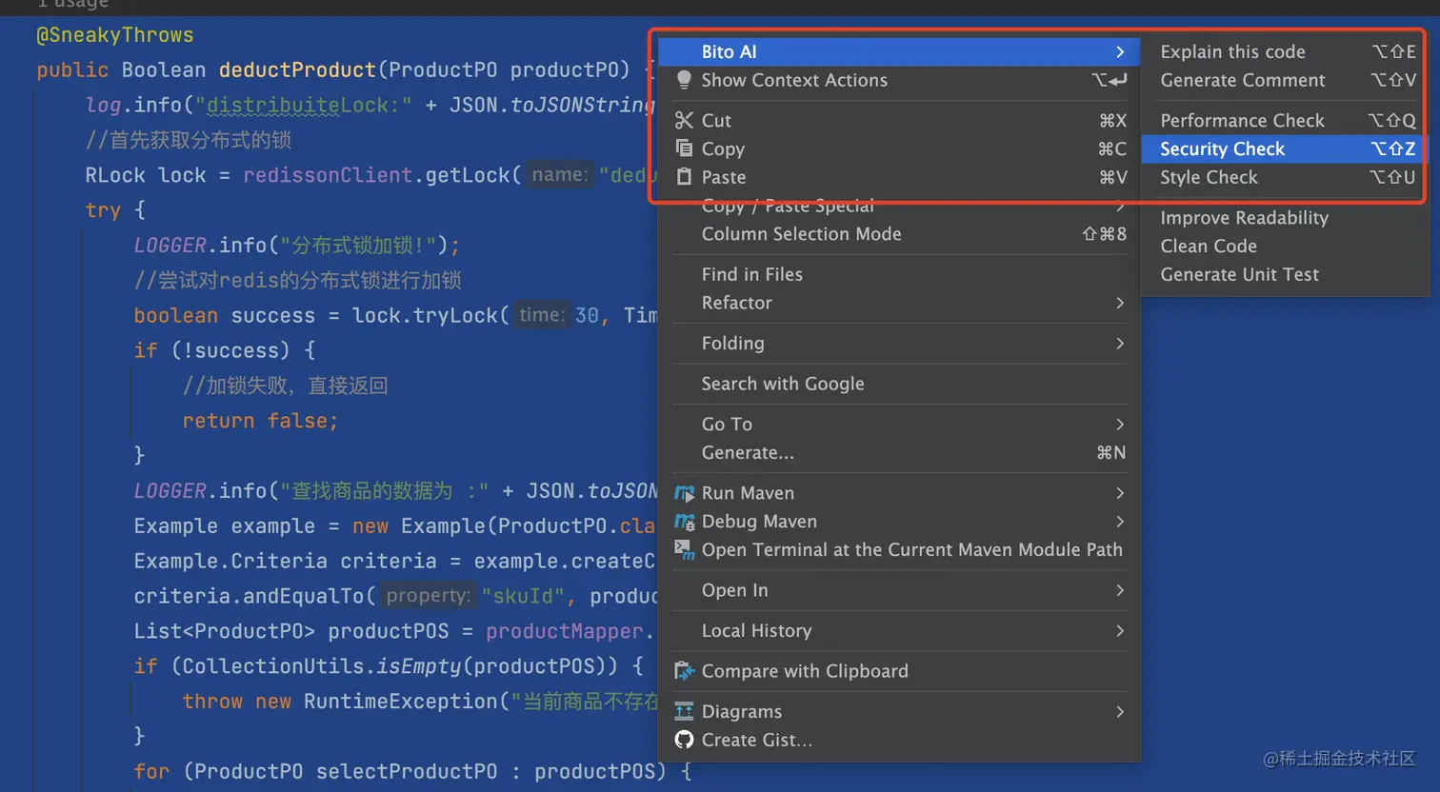Select Generate Comment in Bito submenu
This screenshot has height=792, width=1440.
coord(1286,80)
